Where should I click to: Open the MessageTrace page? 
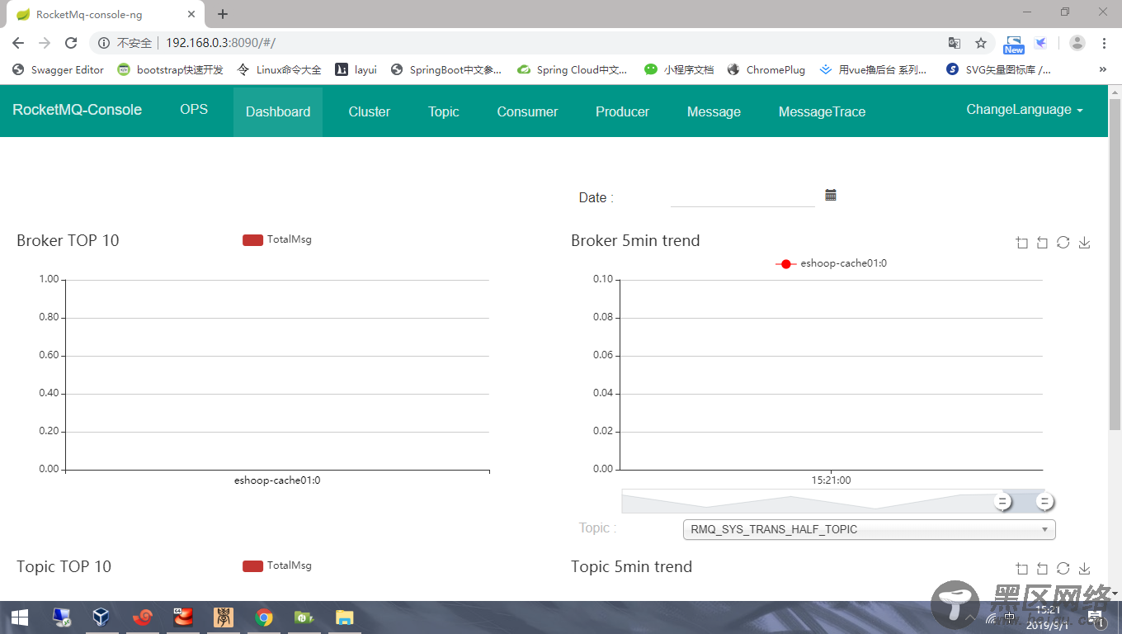click(823, 111)
